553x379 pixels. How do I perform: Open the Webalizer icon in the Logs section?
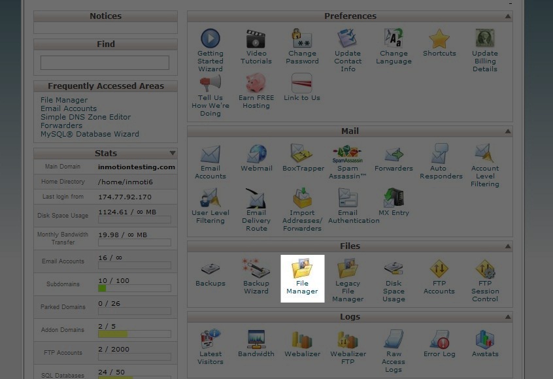302,340
